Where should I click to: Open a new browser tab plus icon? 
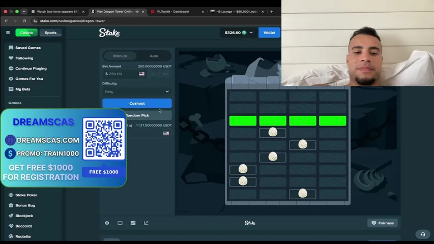(x=272, y=12)
